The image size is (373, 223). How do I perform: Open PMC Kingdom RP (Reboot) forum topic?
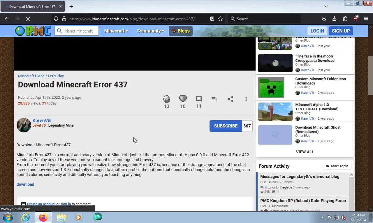303,201
